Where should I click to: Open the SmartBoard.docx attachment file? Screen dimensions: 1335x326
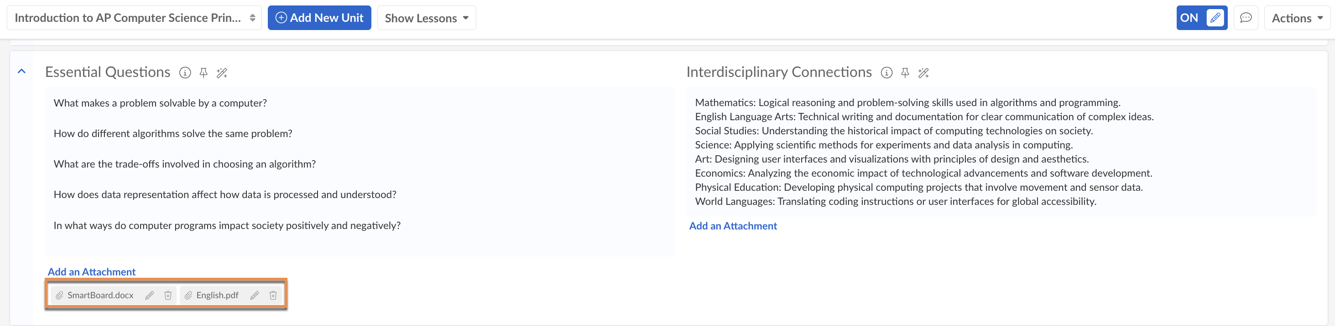[100, 295]
